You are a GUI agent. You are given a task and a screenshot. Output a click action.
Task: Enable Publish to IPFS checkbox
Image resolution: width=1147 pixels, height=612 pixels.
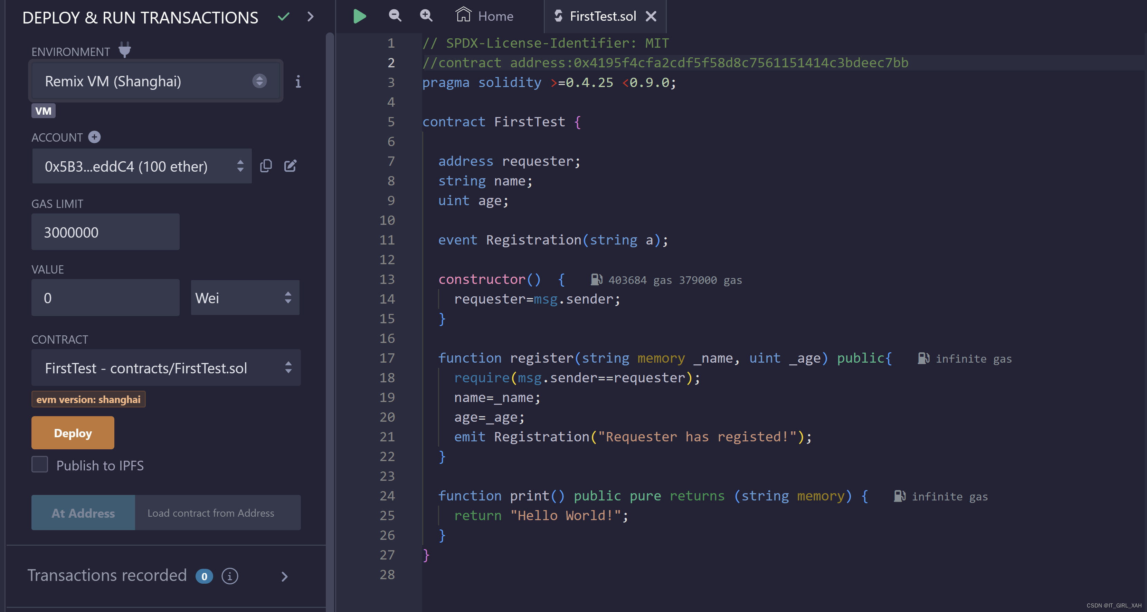tap(40, 465)
